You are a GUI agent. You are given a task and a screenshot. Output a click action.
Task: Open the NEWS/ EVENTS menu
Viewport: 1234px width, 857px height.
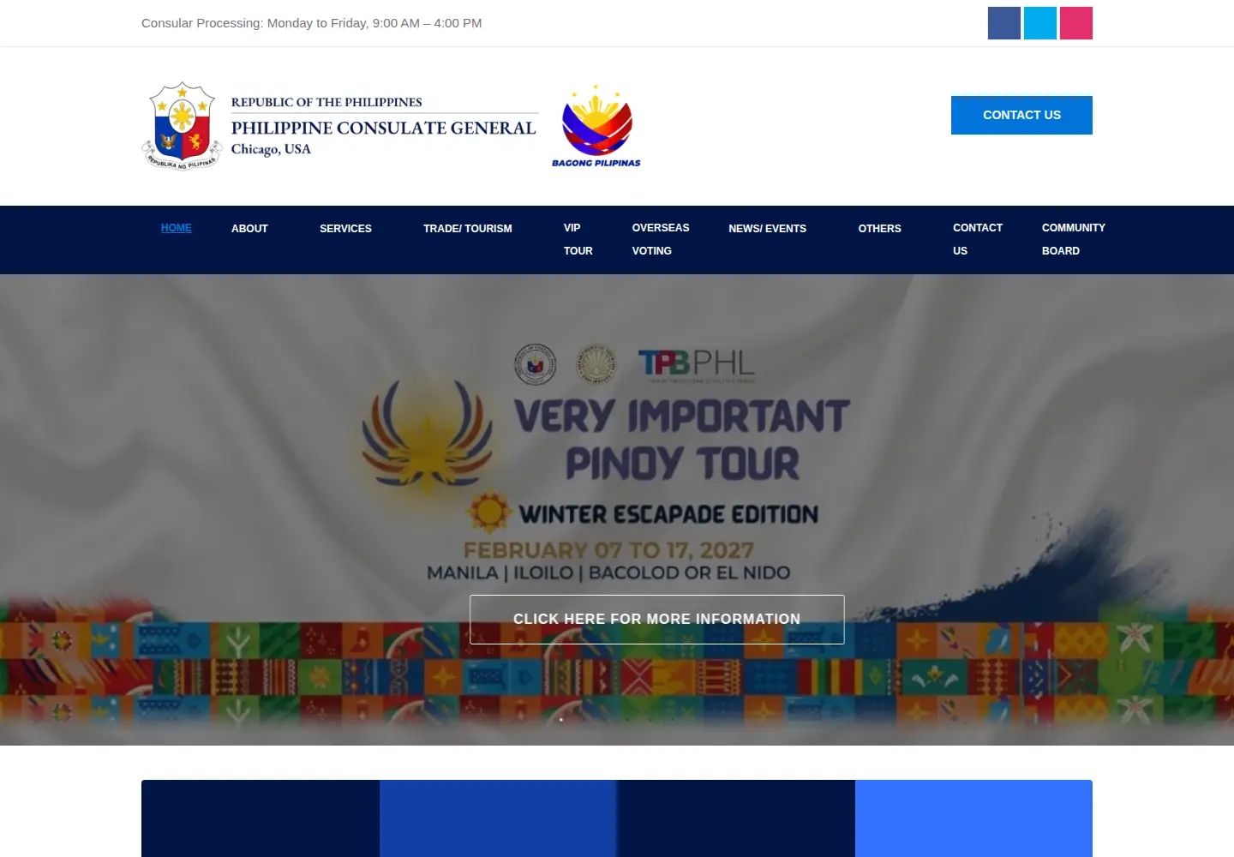pyautogui.click(x=768, y=229)
